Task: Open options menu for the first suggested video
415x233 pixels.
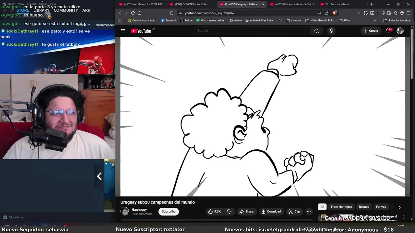Action: click(x=403, y=217)
